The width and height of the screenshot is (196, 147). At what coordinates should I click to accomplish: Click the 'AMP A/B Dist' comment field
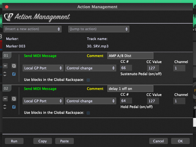click(x=130, y=56)
